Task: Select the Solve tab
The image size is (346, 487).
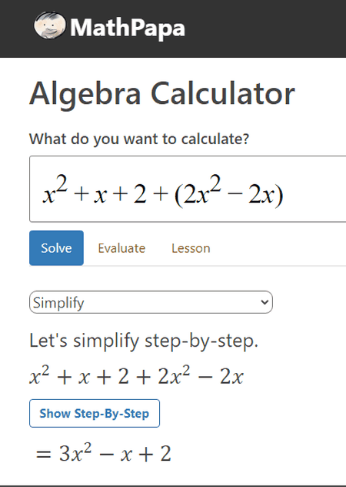Action: [56, 248]
